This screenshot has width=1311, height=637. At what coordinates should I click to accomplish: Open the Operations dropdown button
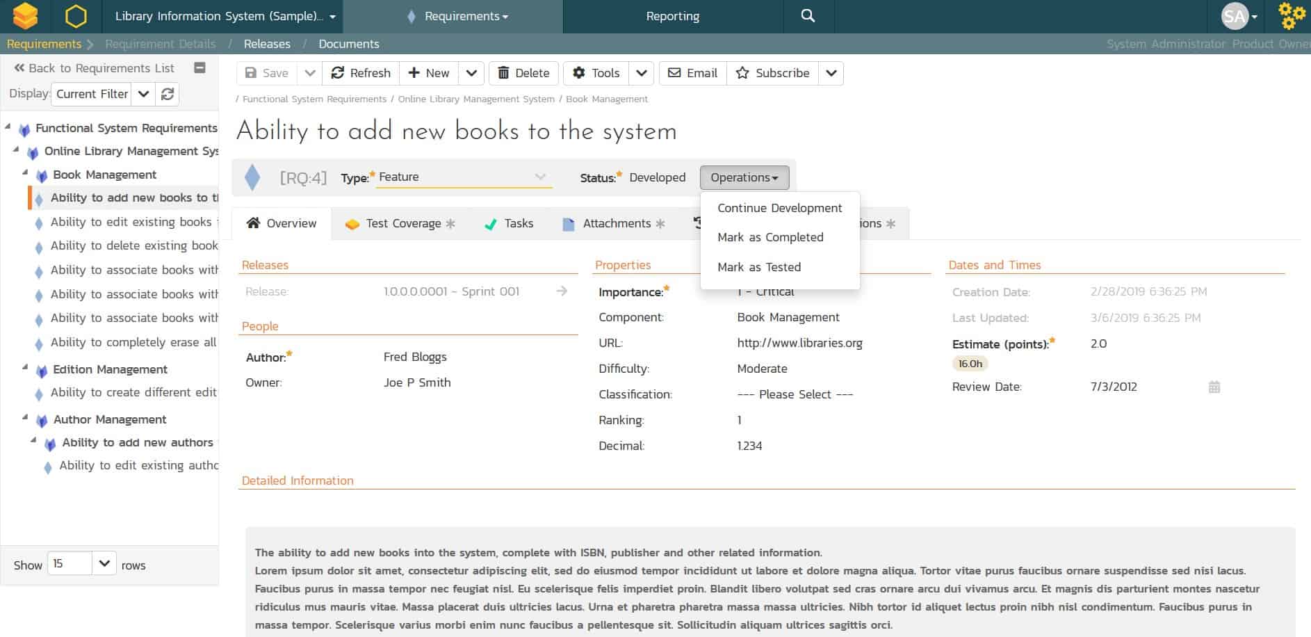point(744,177)
